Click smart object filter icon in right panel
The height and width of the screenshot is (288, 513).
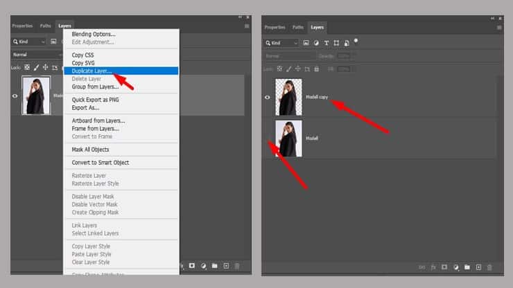346,43
